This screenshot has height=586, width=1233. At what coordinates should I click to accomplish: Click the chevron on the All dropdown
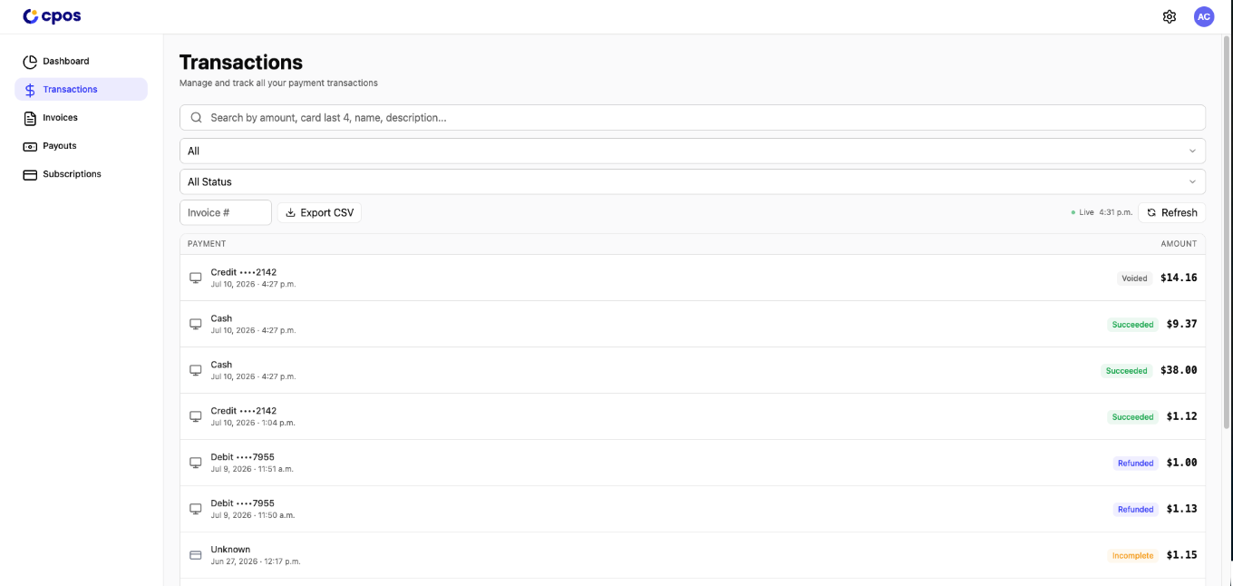(x=1192, y=151)
